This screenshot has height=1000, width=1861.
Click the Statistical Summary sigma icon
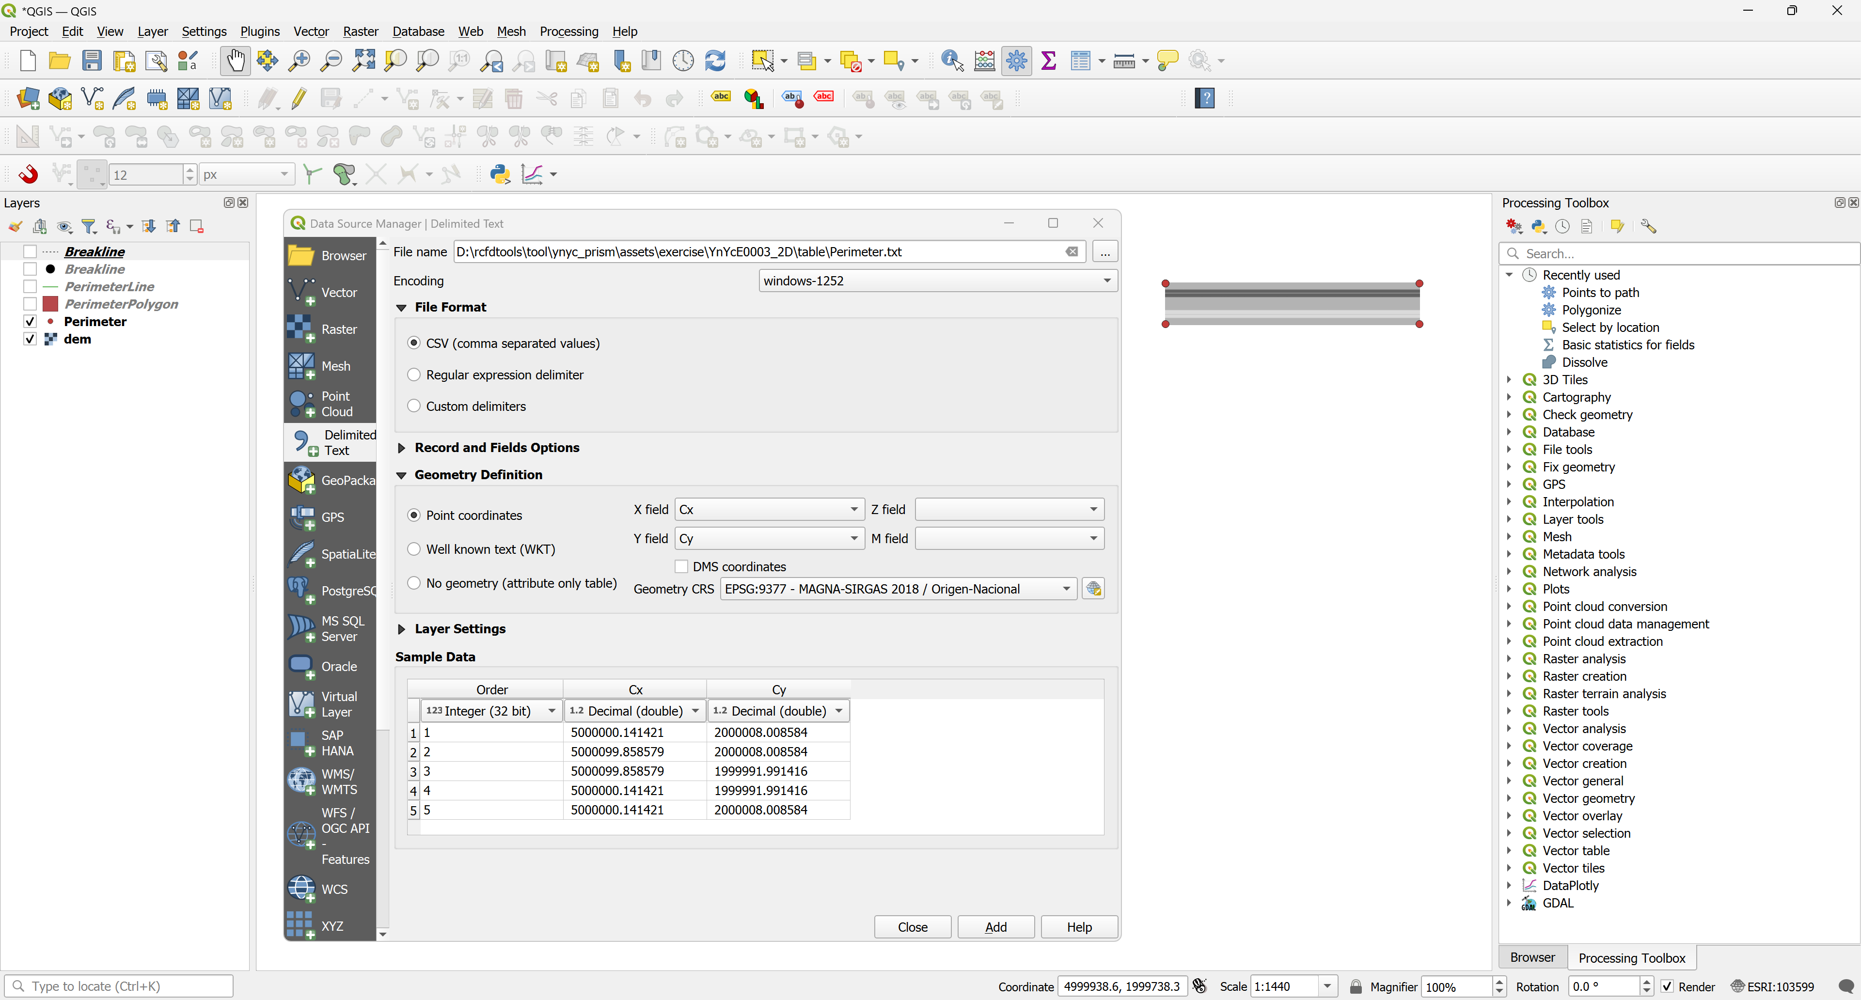(x=1049, y=61)
